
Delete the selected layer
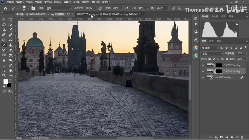[242, 137]
